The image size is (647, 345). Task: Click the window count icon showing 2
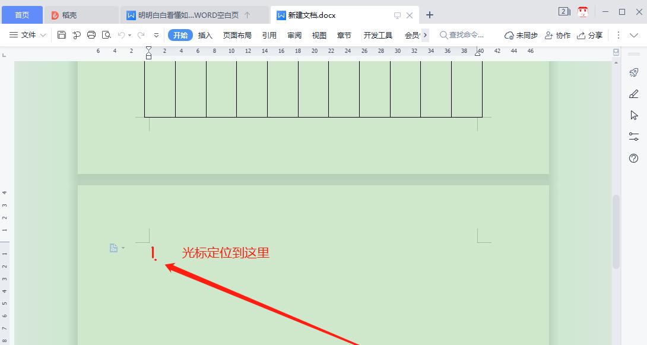click(564, 11)
